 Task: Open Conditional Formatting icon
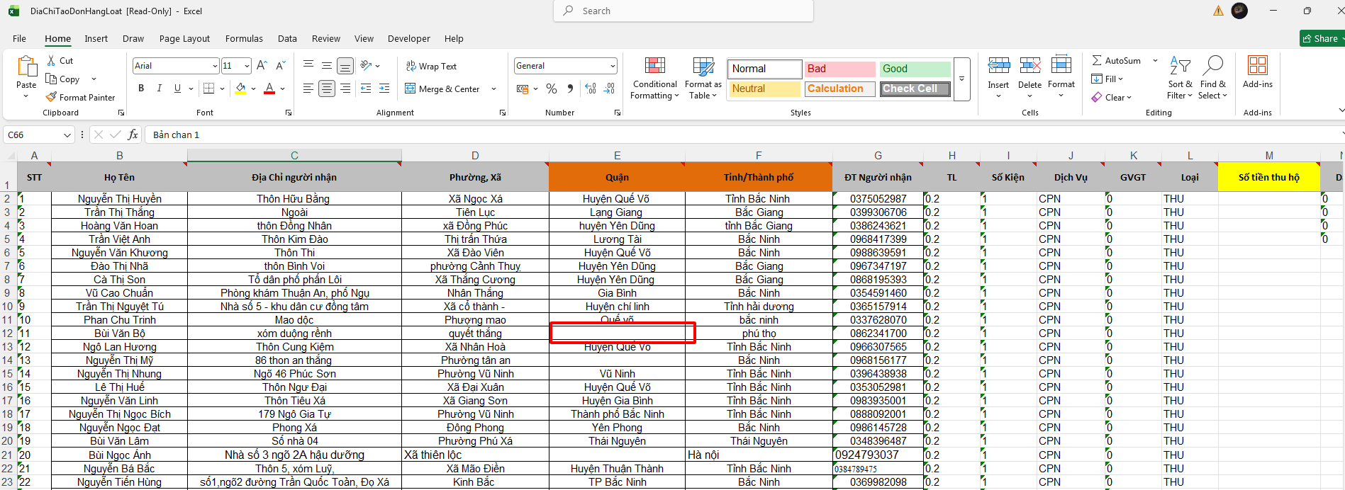tap(655, 66)
